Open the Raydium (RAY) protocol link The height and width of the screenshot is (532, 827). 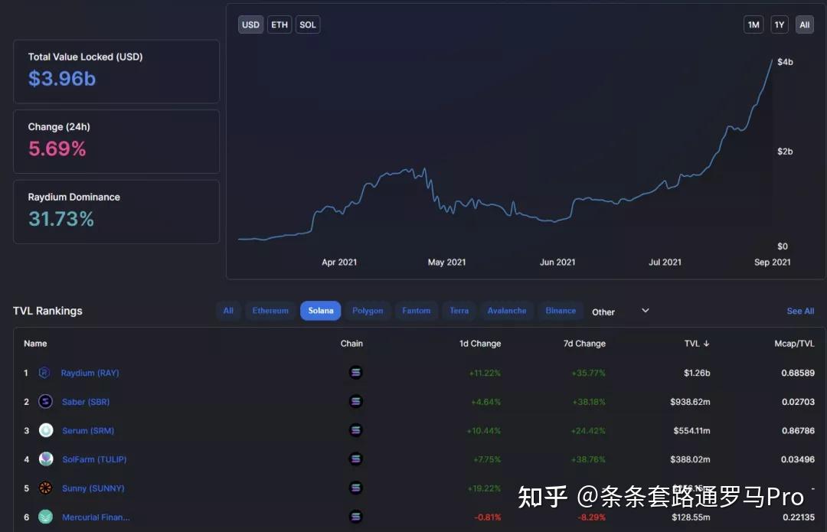point(90,373)
